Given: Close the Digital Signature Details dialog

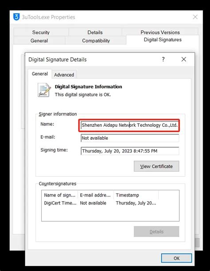Looking at the screenshot, I should pyautogui.click(x=184, y=59).
